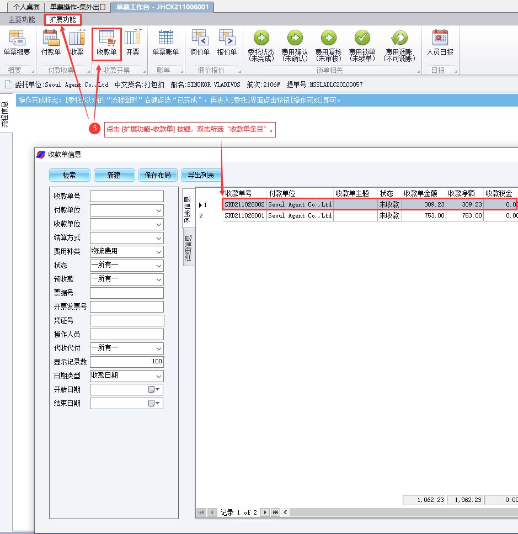Toggle 费用锁单 fee lock status
Screen dimensions: 518x534
point(362,45)
